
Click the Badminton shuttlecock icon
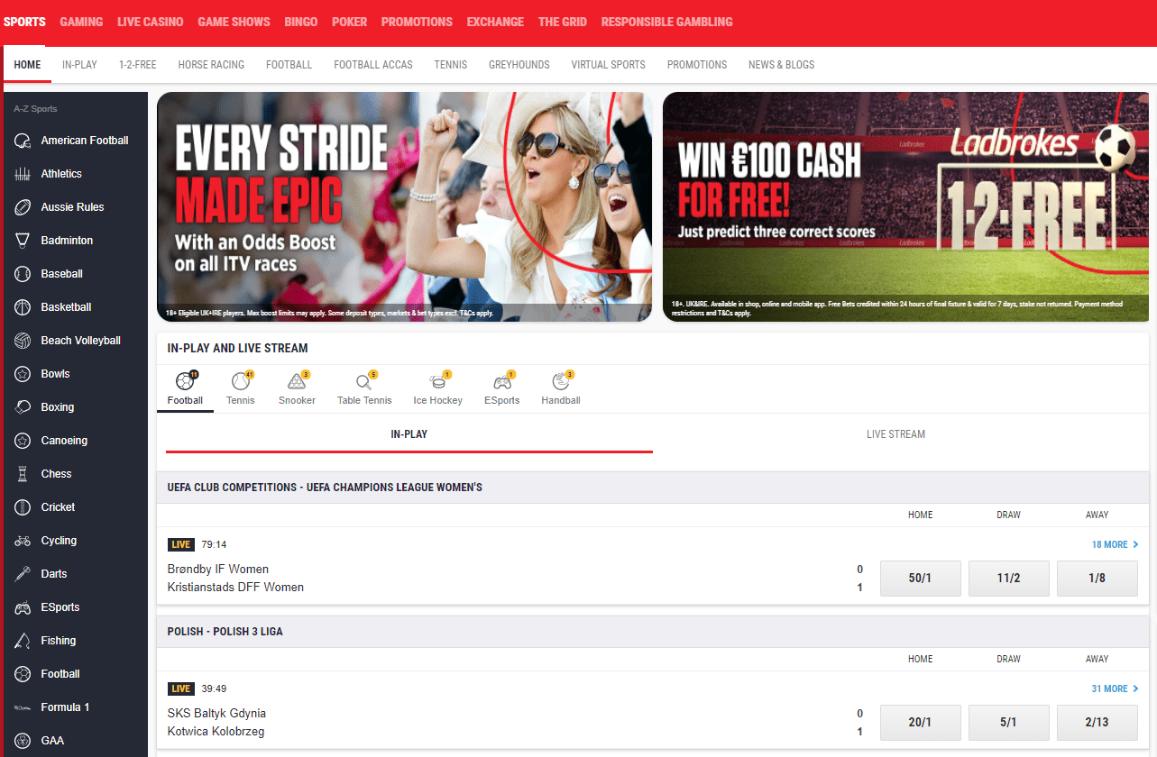point(23,241)
